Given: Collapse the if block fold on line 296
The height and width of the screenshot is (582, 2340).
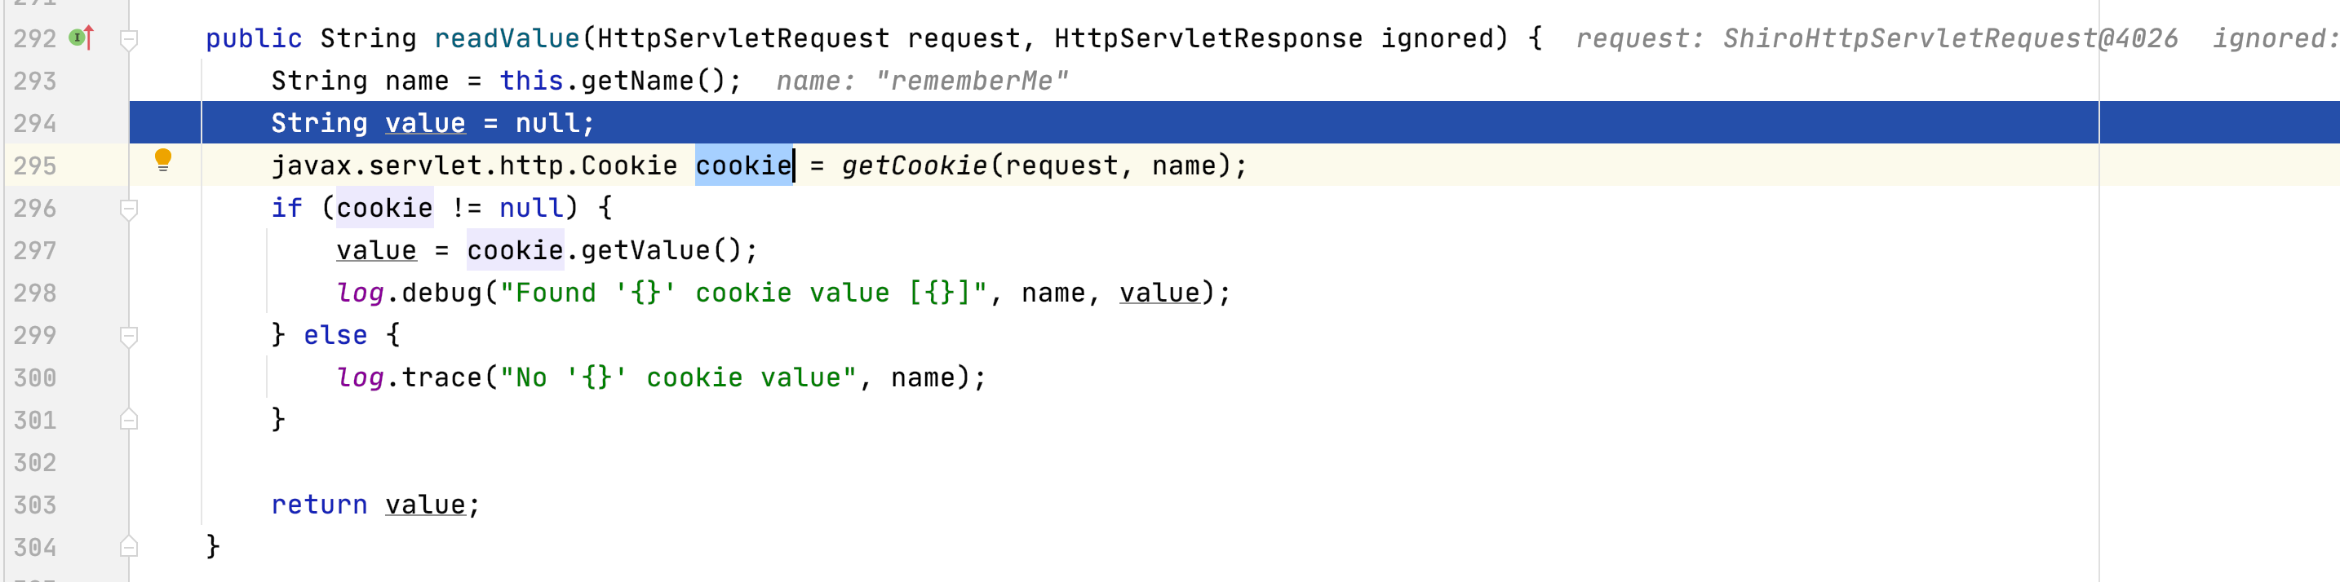Looking at the screenshot, I should point(129,209).
